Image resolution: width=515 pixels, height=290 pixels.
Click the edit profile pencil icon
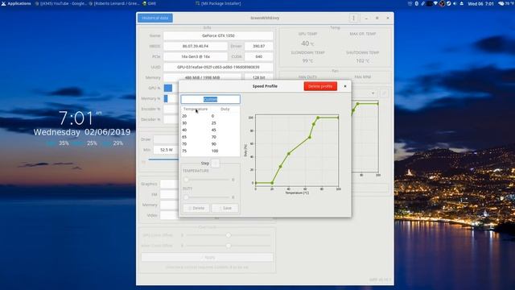point(384,93)
